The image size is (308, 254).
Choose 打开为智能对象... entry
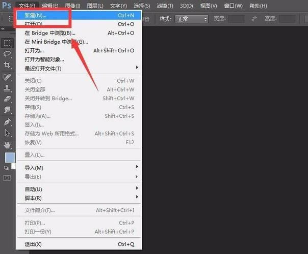tap(79, 59)
